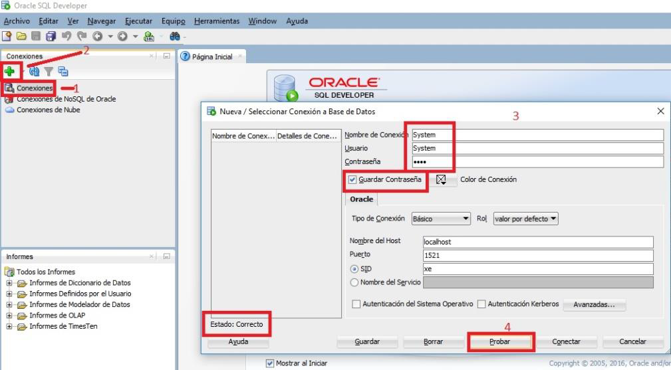This screenshot has height=370, width=671.
Task: Close the Página Inicial tab with its X
Action: click(x=239, y=56)
